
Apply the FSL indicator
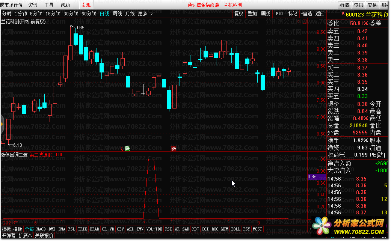[72, 229]
